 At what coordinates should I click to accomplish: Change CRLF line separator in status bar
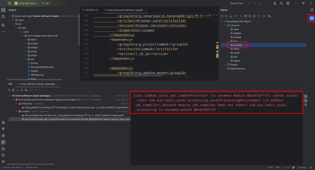278,168
